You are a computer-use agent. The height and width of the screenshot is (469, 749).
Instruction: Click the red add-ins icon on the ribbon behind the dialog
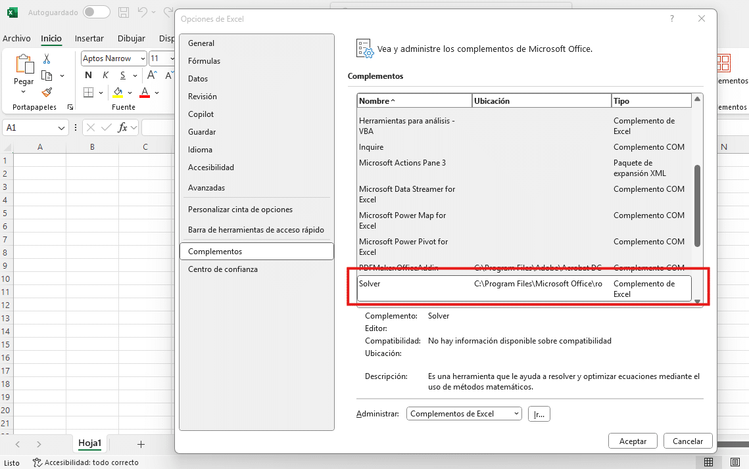pyautogui.click(x=723, y=64)
